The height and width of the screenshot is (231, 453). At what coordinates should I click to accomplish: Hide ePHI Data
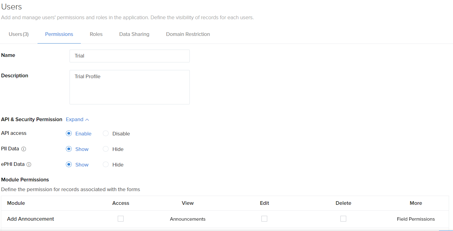point(106,164)
